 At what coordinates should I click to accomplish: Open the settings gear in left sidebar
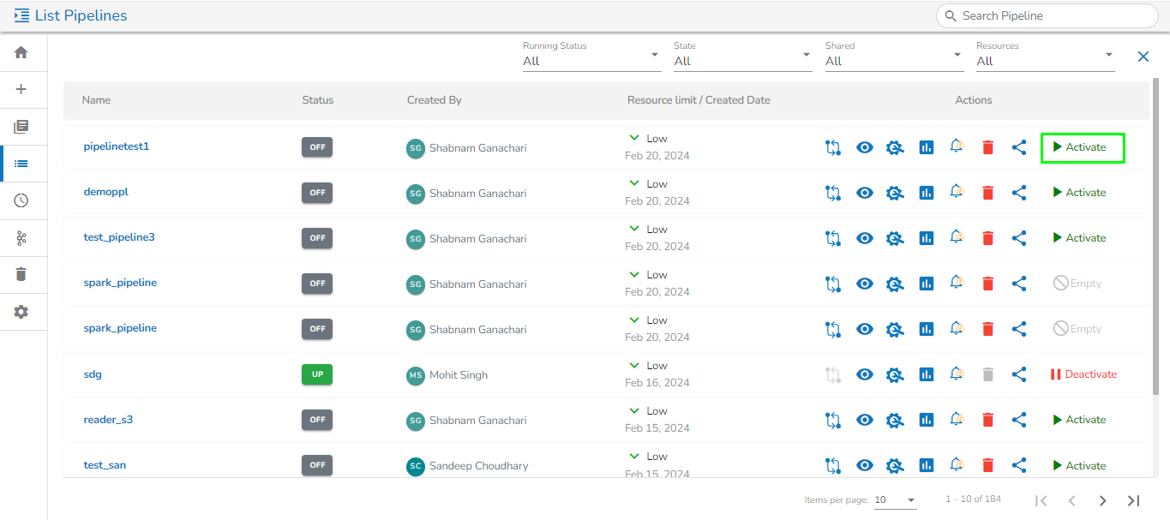21,312
